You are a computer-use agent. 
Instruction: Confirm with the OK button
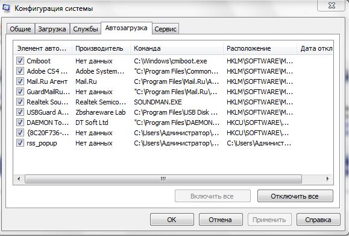172,220
